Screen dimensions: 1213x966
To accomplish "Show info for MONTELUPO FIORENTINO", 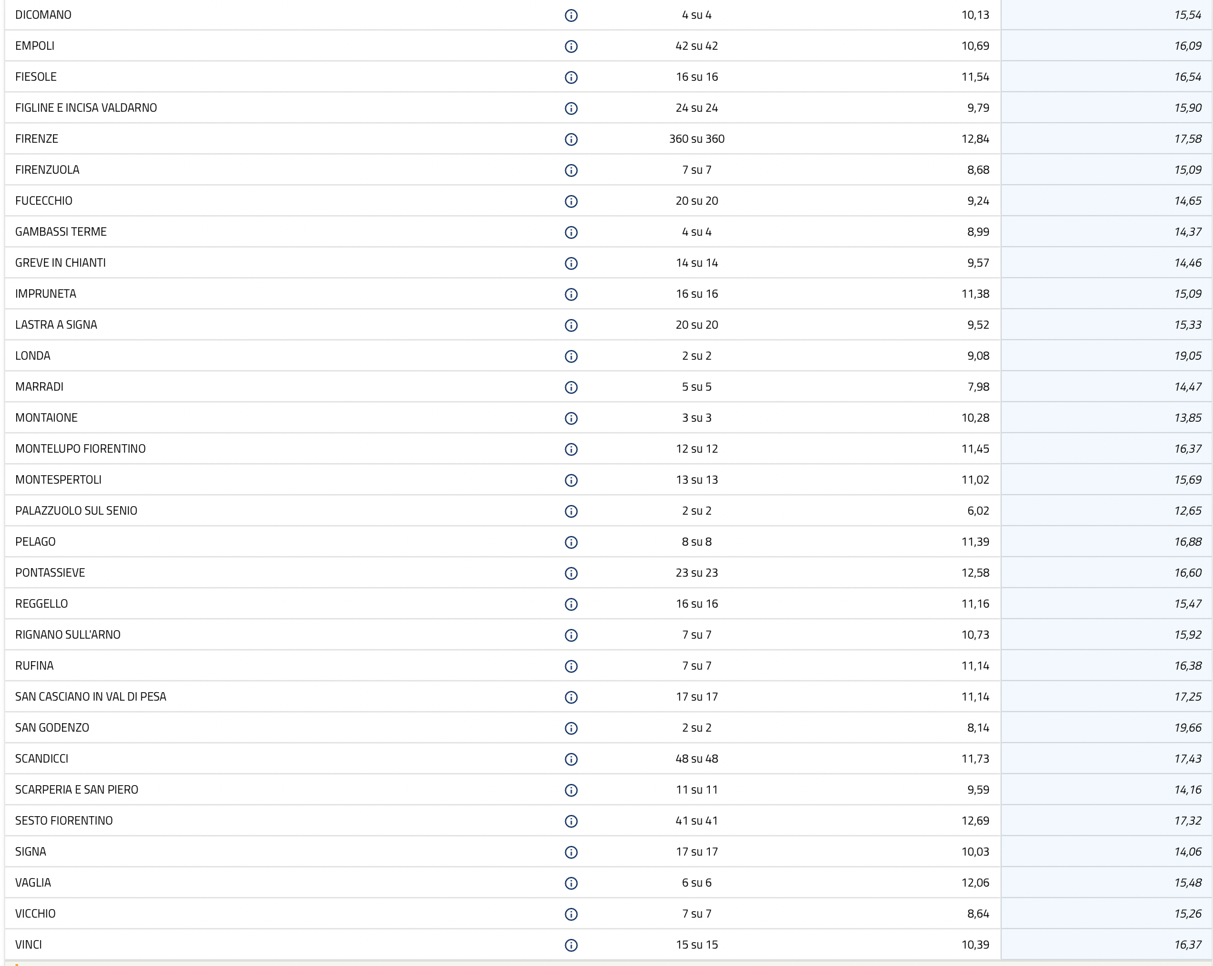I will click(x=571, y=449).
